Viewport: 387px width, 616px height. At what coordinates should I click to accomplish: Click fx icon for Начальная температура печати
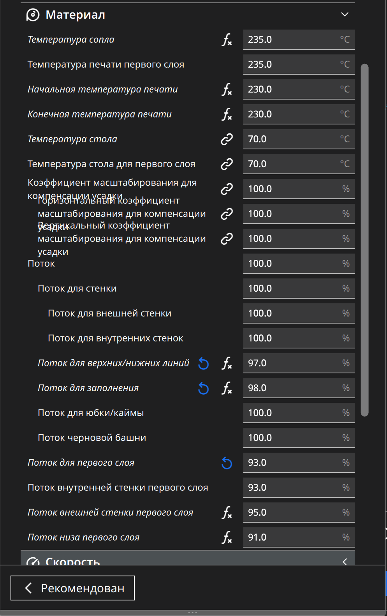click(227, 89)
